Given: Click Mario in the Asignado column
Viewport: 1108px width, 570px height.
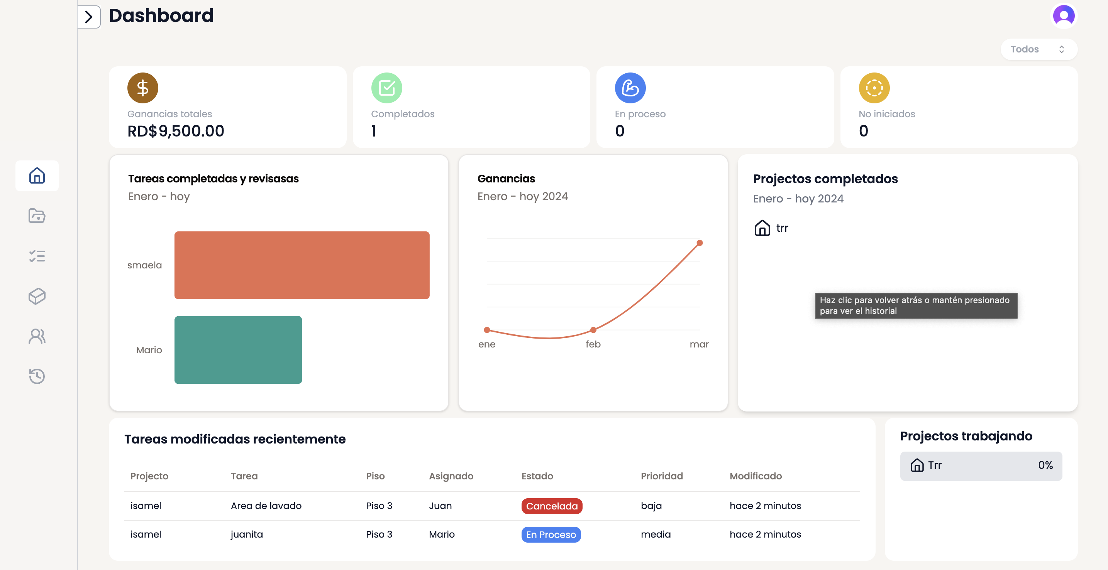Looking at the screenshot, I should click(441, 535).
